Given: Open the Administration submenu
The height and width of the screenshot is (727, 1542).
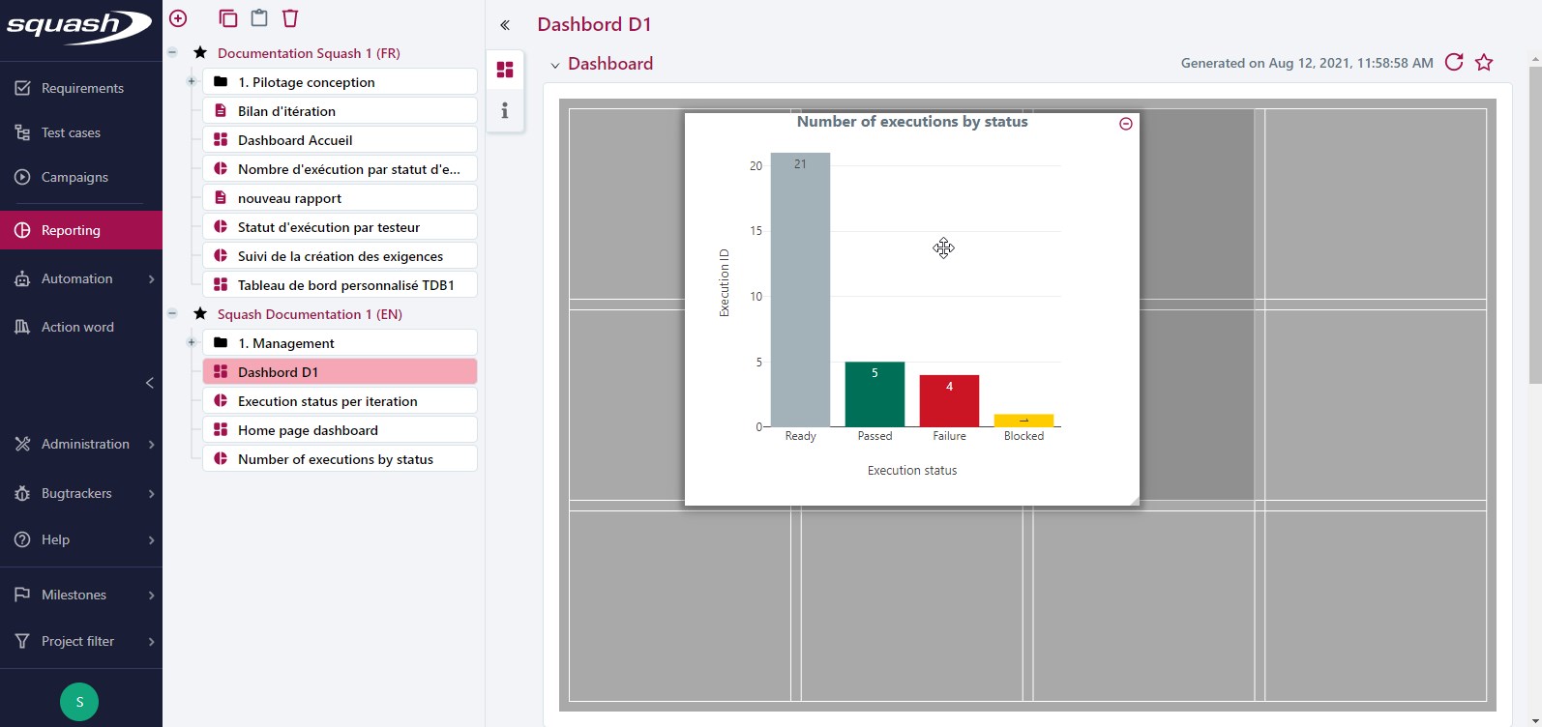Looking at the screenshot, I should click(85, 444).
